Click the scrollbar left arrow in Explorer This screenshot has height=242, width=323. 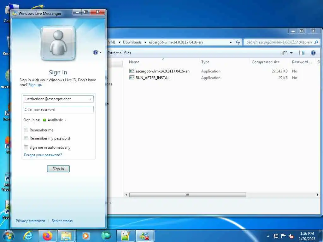tap(126, 195)
